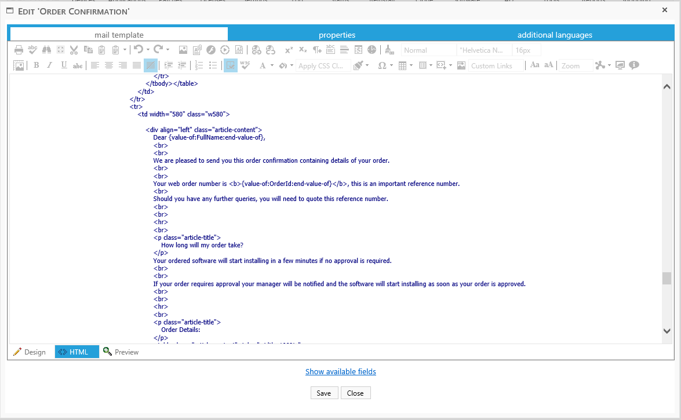Save the Order Confirmation template

pos(324,393)
